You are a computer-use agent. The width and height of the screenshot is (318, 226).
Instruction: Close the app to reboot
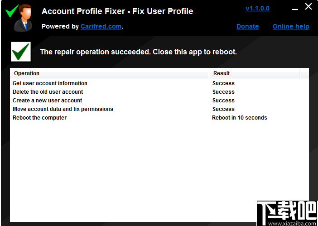(308, 6)
